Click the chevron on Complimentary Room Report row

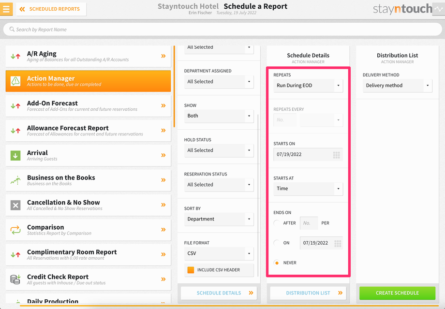click(x=163, y=254)
